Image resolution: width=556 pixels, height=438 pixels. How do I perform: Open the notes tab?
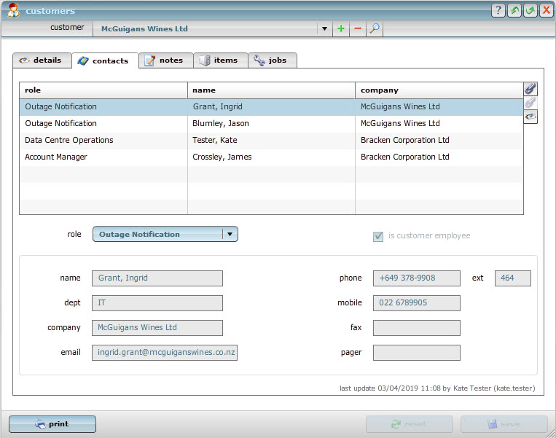tap(165, 60)
